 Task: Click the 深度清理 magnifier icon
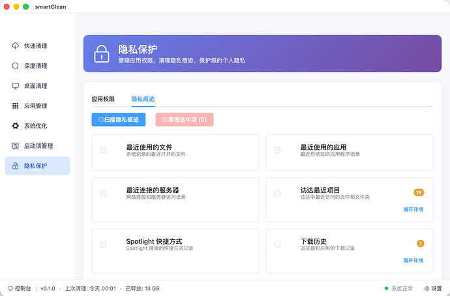16,66
